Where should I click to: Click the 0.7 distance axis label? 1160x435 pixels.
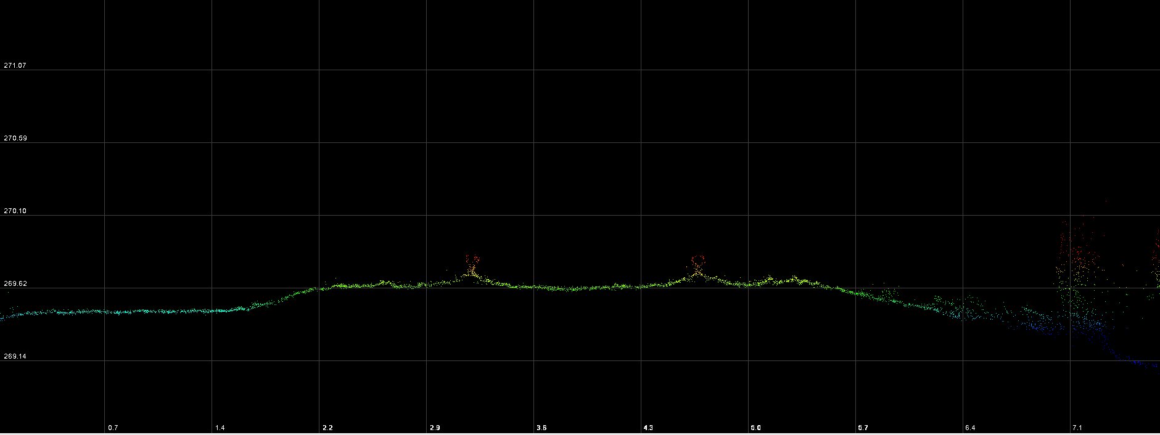(x=113, y=428)
